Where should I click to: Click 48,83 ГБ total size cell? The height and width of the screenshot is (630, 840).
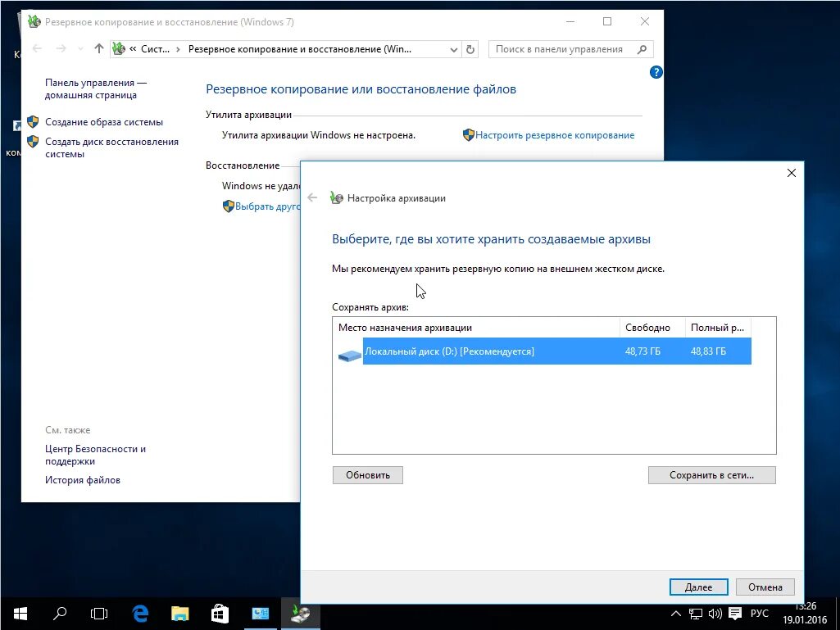point(708,351)
